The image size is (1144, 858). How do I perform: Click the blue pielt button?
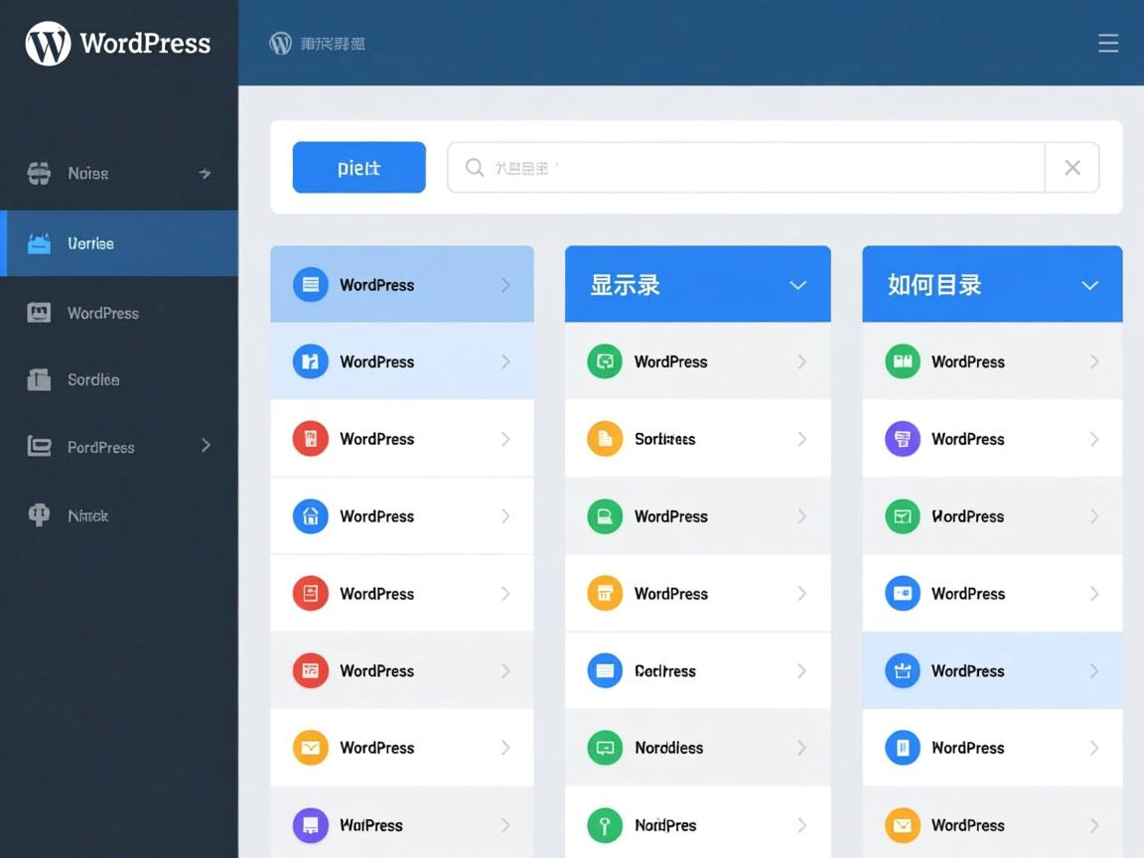click(358, 167)
